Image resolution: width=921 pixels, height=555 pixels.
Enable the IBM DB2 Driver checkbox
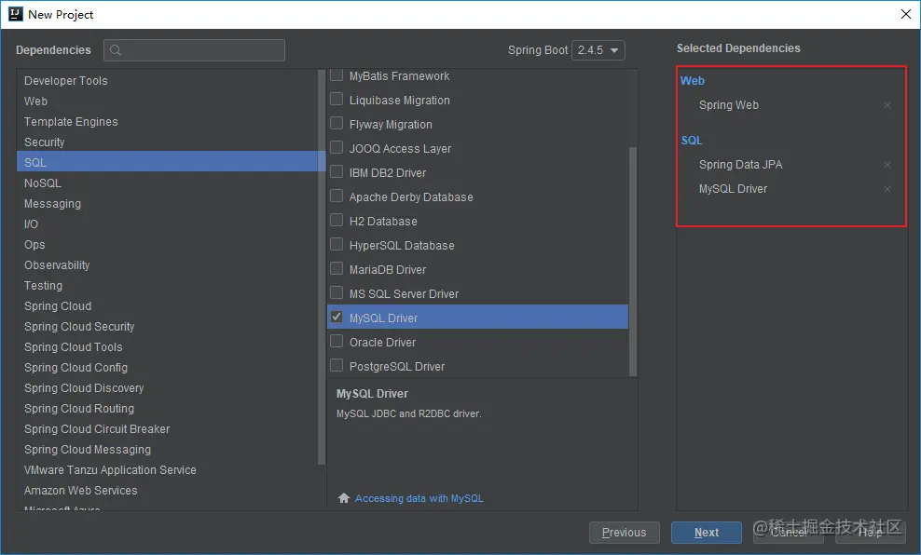(337, 171)
